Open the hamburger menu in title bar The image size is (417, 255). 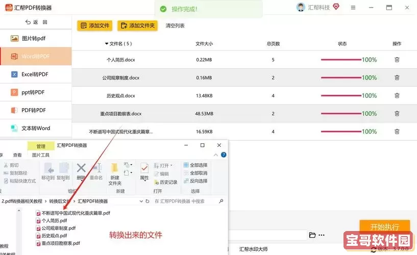click(353, 8)
